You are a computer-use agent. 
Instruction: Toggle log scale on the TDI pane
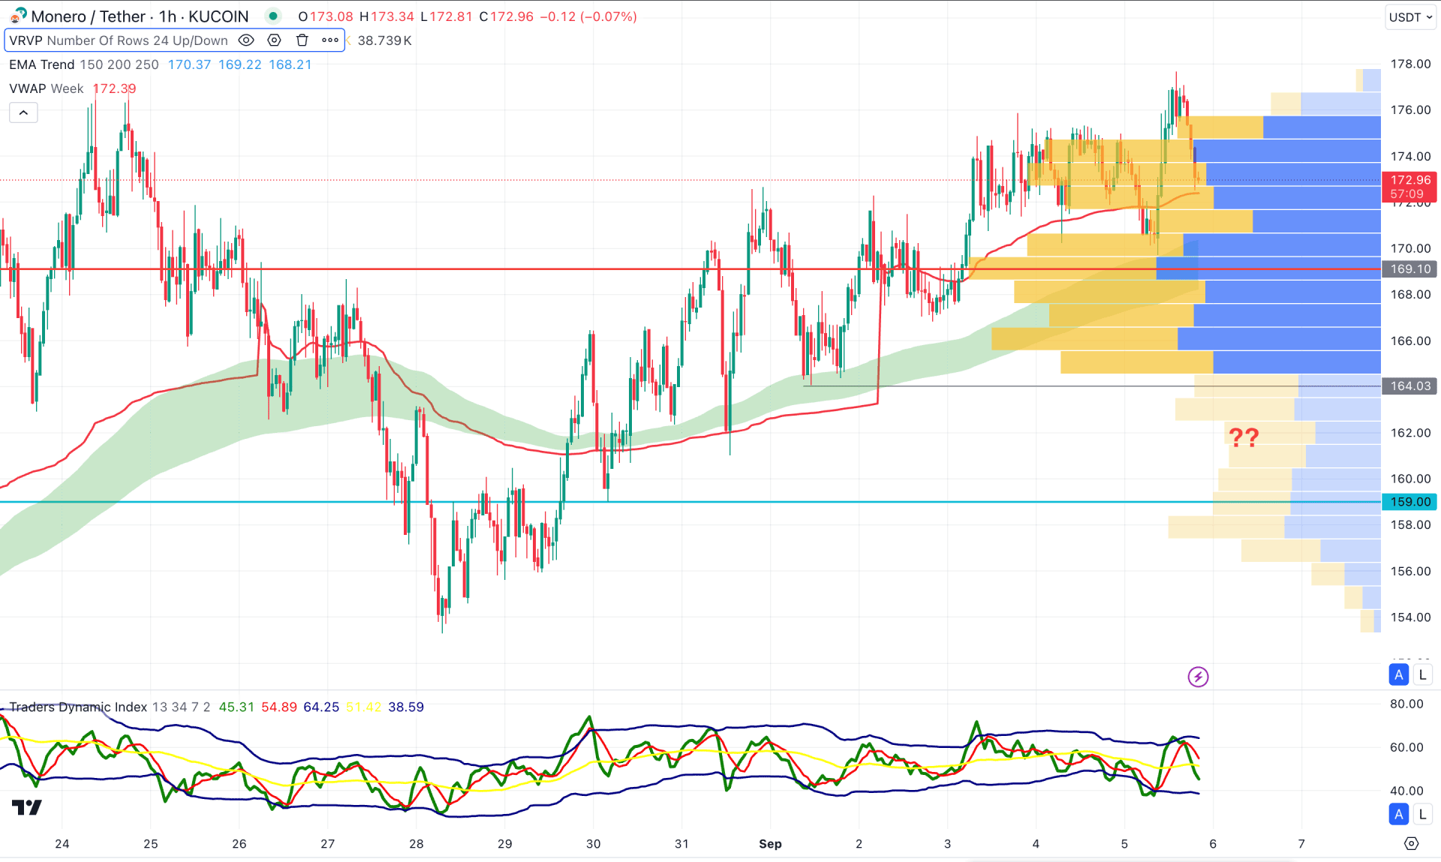tap(1422, 814)
